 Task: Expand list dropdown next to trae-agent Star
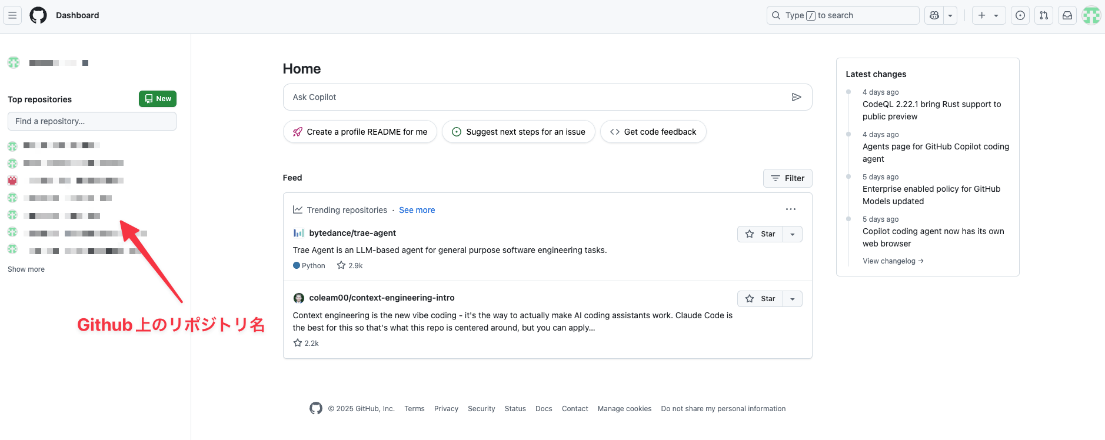(x=793, y=234)
